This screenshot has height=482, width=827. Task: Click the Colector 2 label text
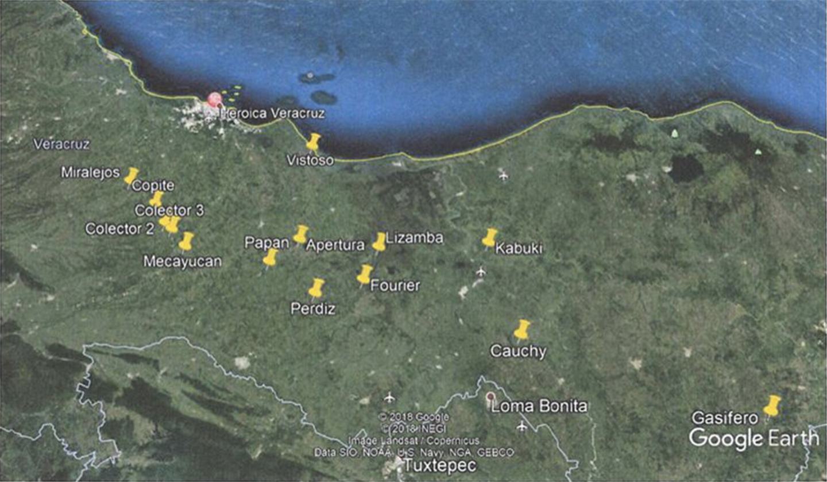tap(119, 229)
